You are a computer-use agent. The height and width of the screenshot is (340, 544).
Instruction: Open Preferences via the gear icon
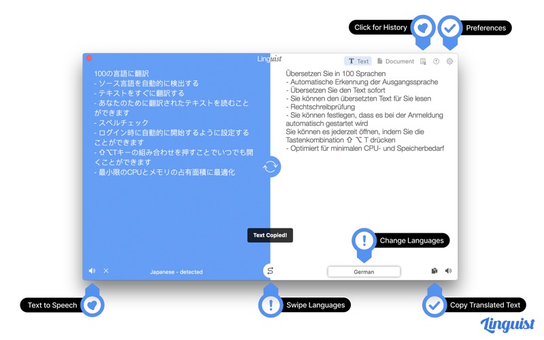[x=449, y=61]
